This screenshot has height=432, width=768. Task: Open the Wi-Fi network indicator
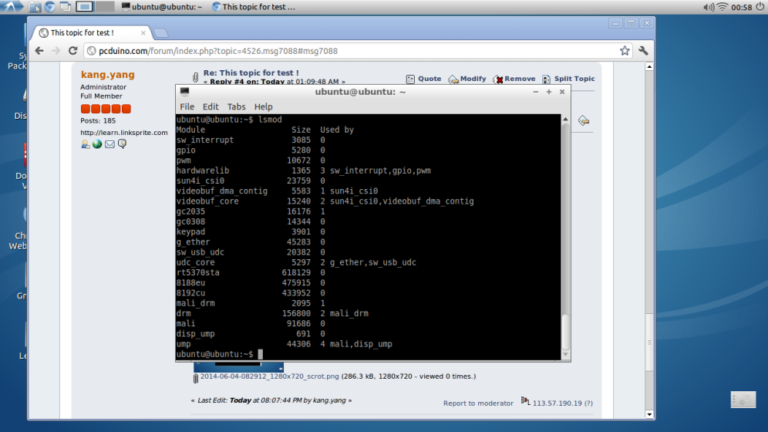723,7
